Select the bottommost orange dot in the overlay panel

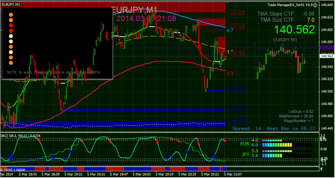11,63
